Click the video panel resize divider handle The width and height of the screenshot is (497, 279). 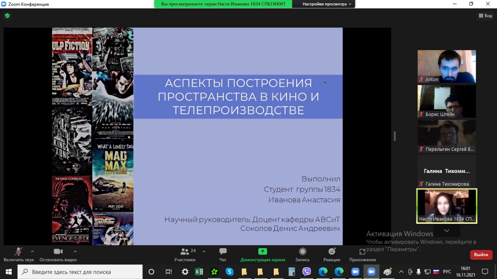(x=395, y=136)
